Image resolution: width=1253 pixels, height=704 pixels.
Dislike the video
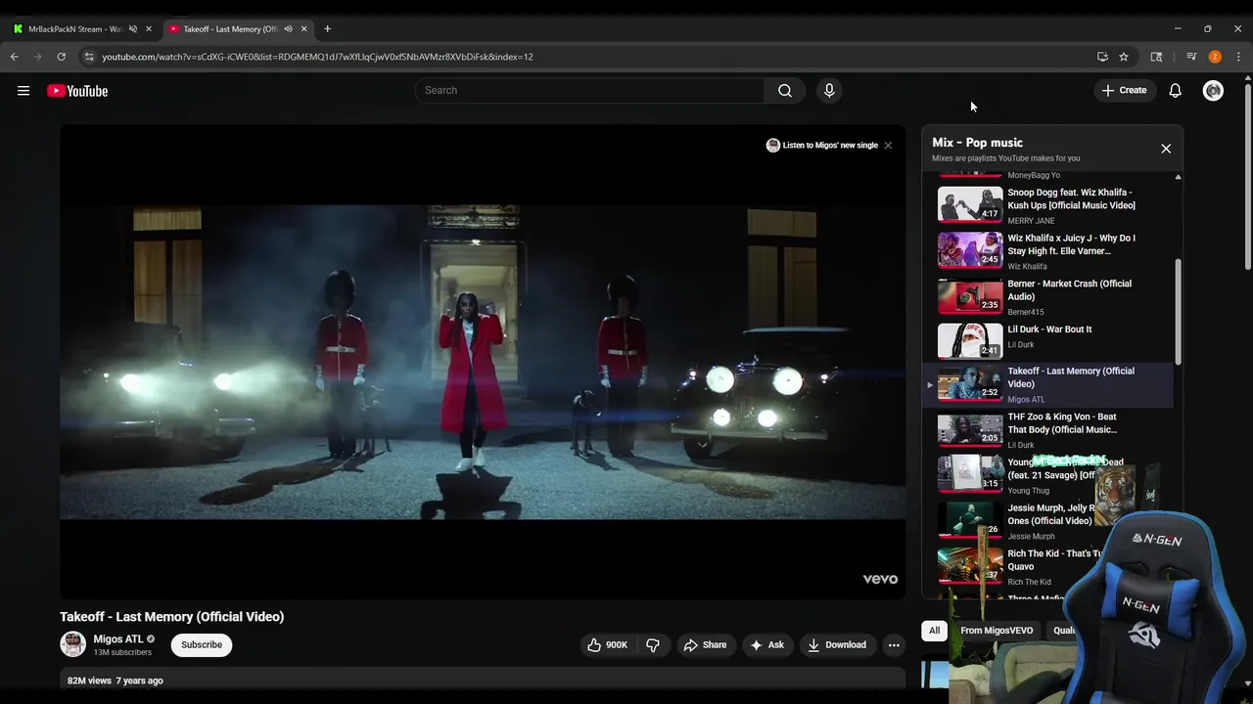point(653,645)
